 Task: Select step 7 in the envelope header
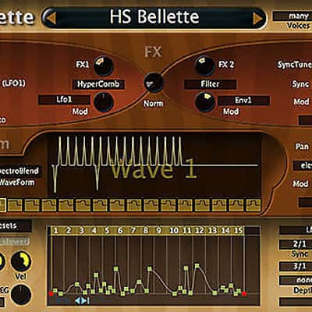[x=133, y=231]
